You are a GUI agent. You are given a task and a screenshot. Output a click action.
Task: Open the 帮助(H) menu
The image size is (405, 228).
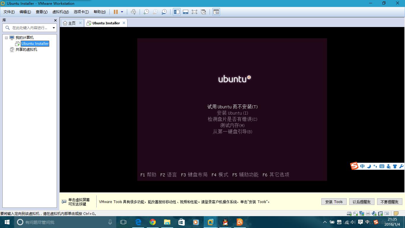tap(100, 12)
